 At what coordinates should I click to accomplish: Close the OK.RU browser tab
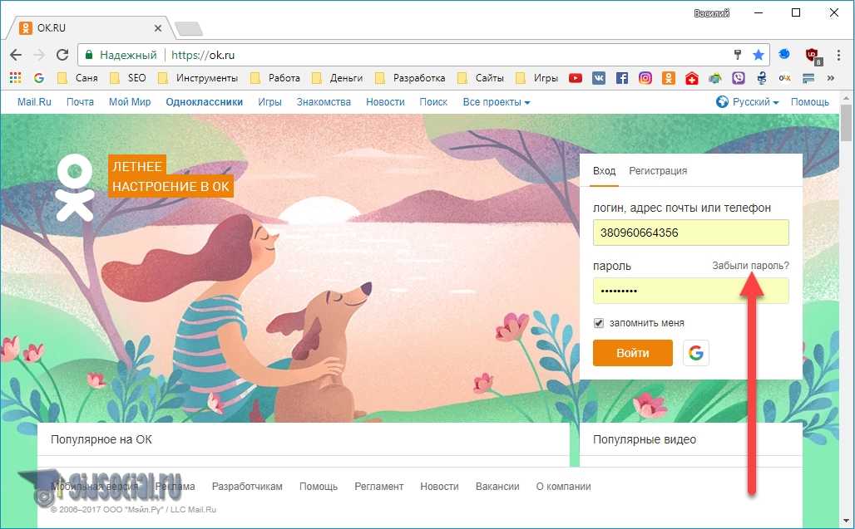click(157, 27)
